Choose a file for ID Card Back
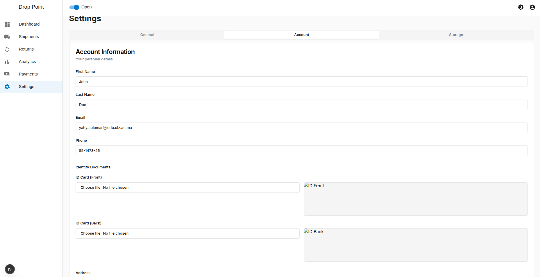540x277 pixels. coord(90,233)
